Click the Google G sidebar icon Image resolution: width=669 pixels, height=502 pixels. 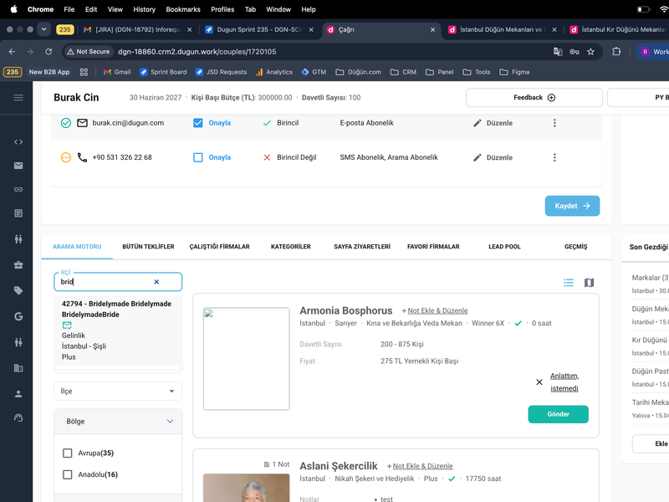[18, 316]
